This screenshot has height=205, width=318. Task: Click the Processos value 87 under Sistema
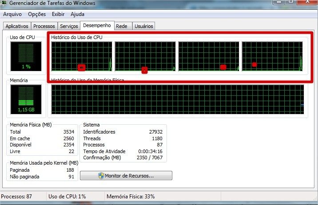[x=159, y=145]
